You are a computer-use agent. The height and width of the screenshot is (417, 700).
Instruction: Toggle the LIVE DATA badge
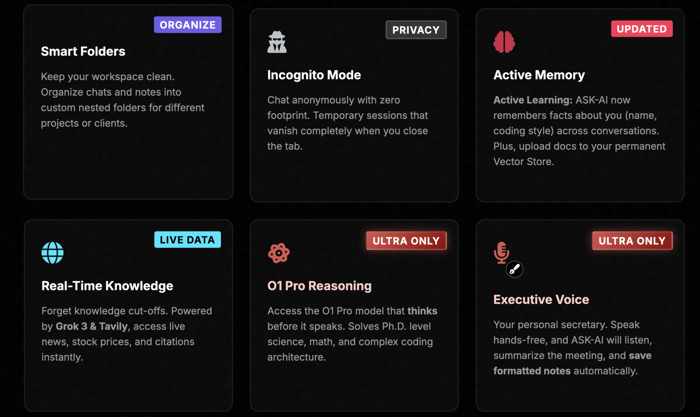click(187, 240)
